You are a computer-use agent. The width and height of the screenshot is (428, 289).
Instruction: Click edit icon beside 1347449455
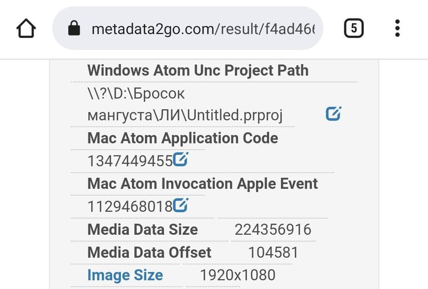pyautogui.click(x=181, y=159)
